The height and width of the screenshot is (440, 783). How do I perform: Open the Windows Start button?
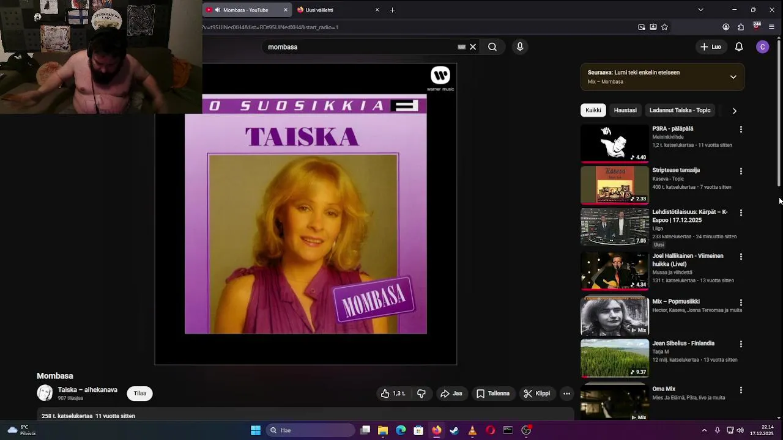[x=256, y=430]
